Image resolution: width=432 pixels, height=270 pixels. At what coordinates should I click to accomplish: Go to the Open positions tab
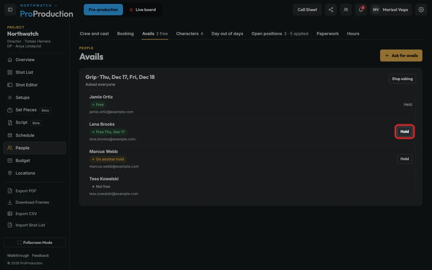click(x=280, y=34)
